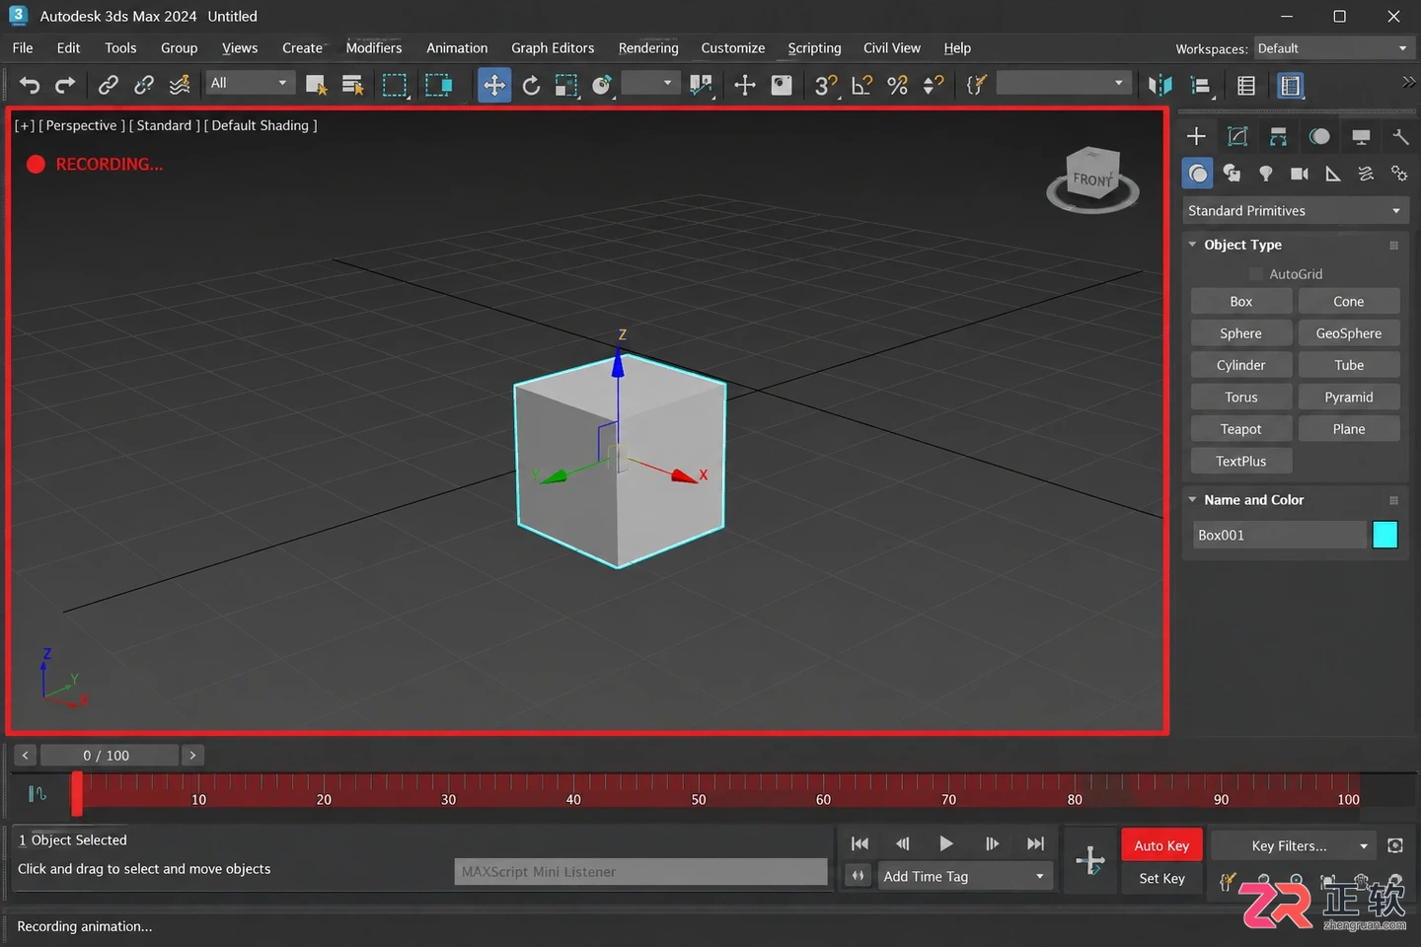The width and height of the screenshot is (1421, 947).
Task: Click the cyan object color swatch
Action: coord(1384,535)
